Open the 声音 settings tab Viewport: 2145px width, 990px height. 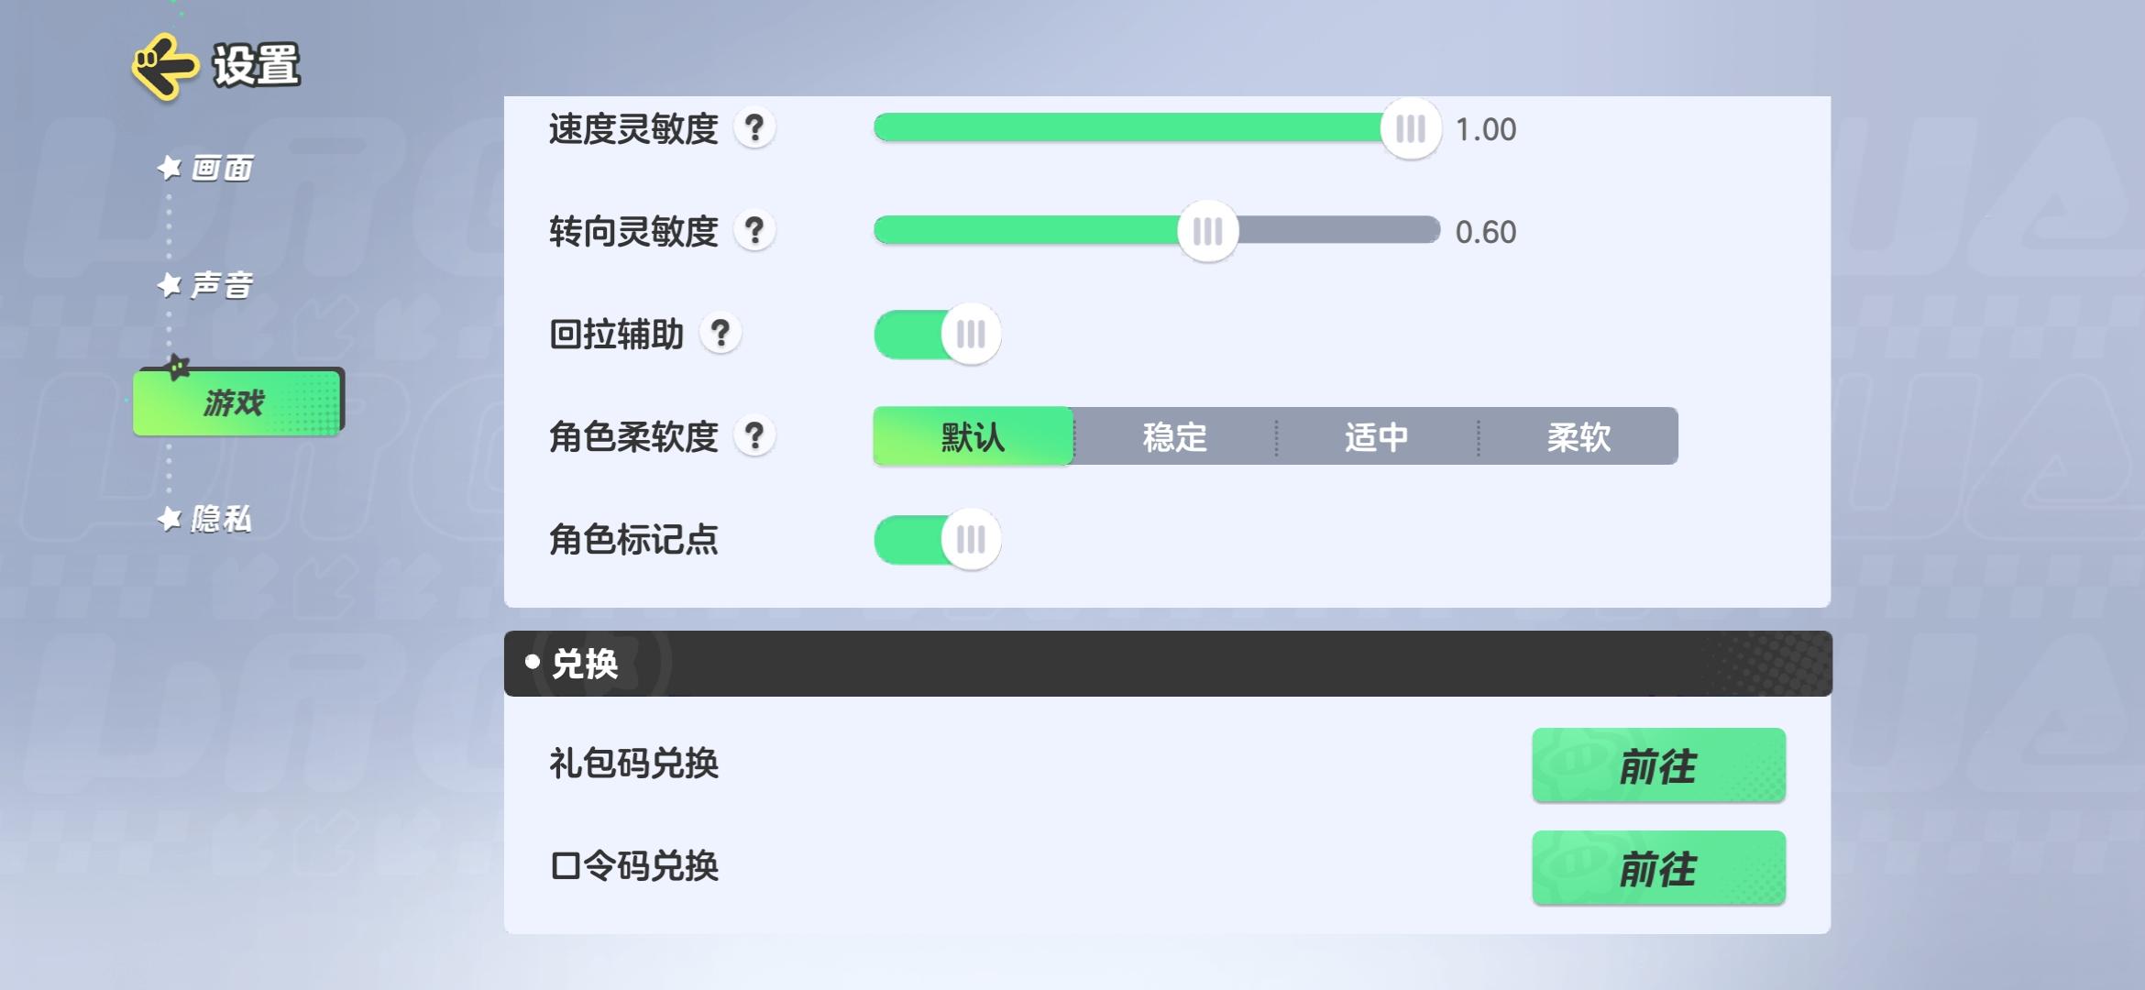221,286
